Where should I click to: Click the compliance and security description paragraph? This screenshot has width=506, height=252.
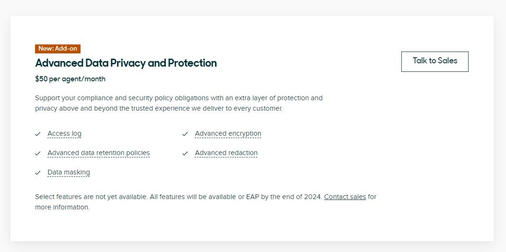click(x=179, y=103)
